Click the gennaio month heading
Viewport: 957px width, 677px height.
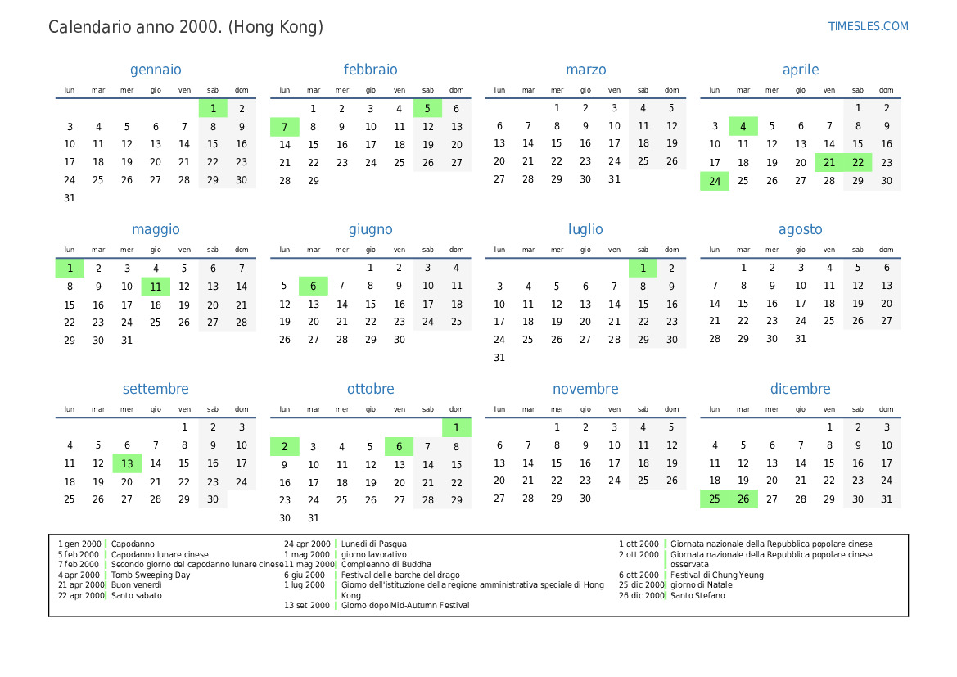pos(156,70)
